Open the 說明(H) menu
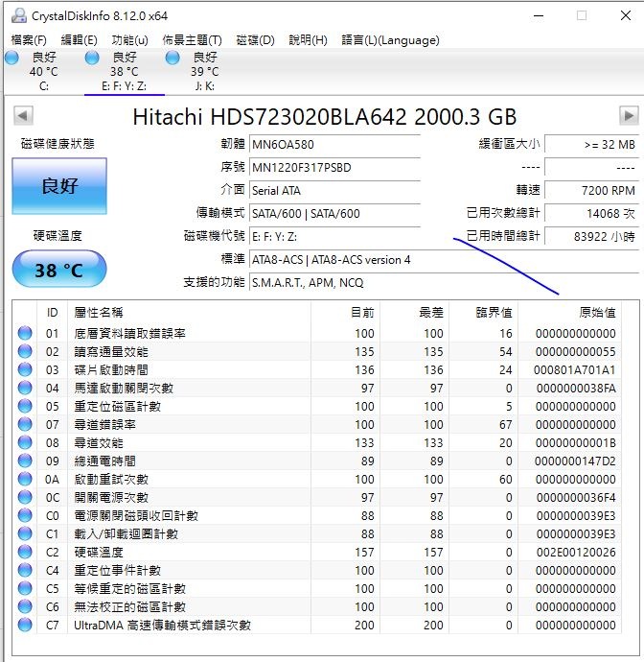The image size is (644, 662). click(x=308, y=40)
